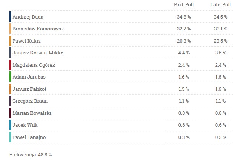Click Duda's 34.8 % exit-poll value
Screen dimensions: 233x160
pyautogui.click(x=184, y=17)
